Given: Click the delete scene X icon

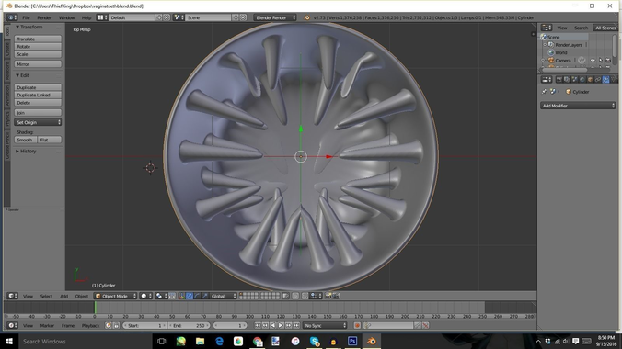Looking at the screenshot, I should [243, 17].
